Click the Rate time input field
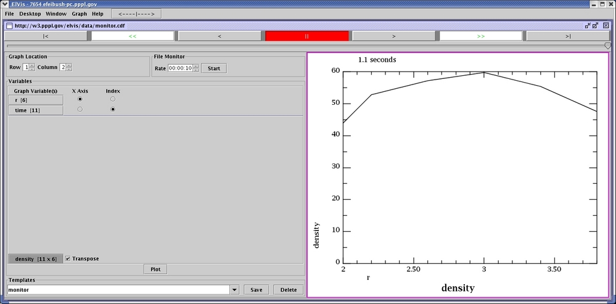616x304 pixels. coord(180,68)
